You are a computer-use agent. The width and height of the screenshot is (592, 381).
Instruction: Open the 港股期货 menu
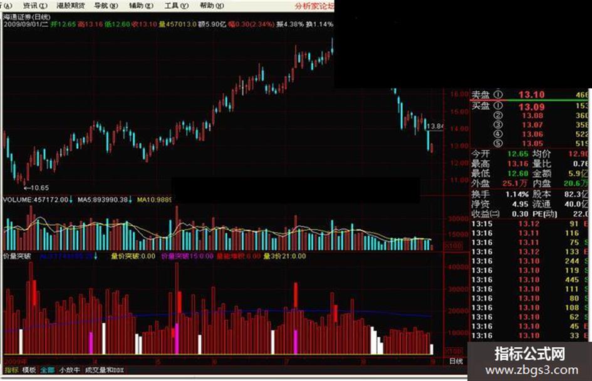click(x=70, y=6)
